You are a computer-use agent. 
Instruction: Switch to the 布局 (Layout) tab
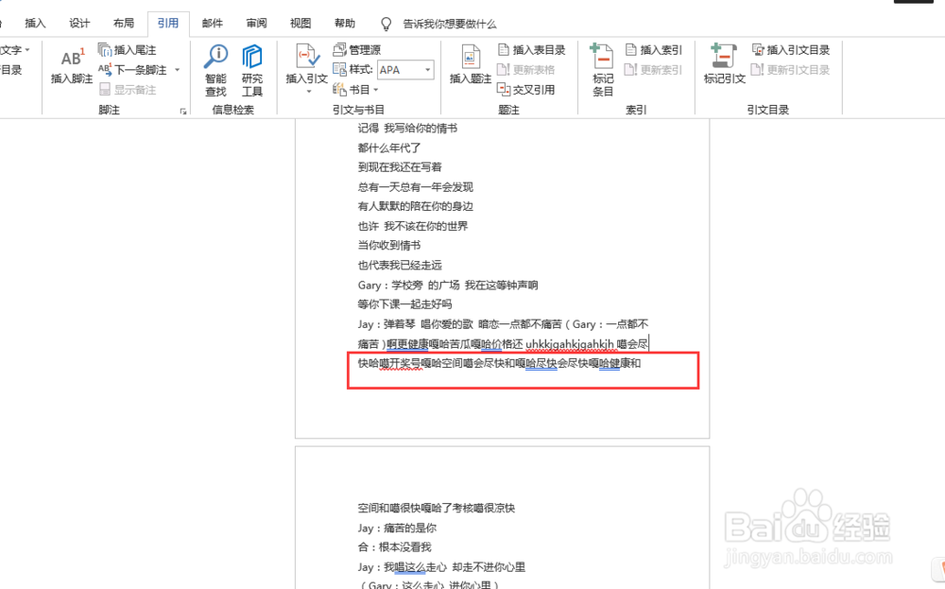(124, 24)
